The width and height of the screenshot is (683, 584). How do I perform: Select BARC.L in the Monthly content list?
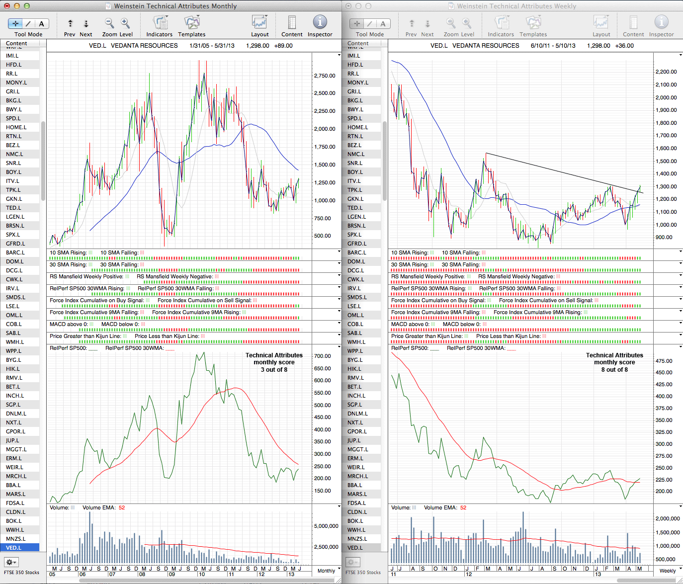pos(15,252)
